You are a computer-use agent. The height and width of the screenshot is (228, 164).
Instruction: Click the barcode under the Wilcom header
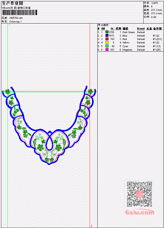(x=20, y=12)
